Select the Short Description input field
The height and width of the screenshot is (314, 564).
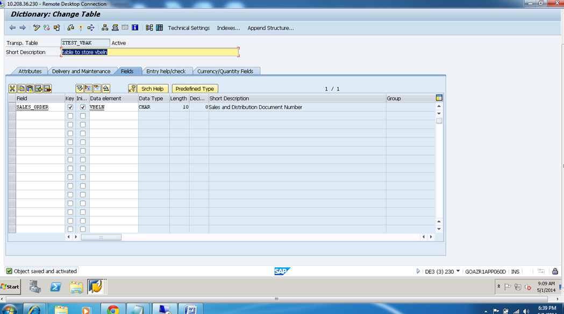coord(149,52)
